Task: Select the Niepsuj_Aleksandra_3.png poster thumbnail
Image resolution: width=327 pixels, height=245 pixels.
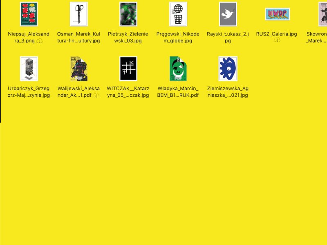Action: (x=29, y=14)
